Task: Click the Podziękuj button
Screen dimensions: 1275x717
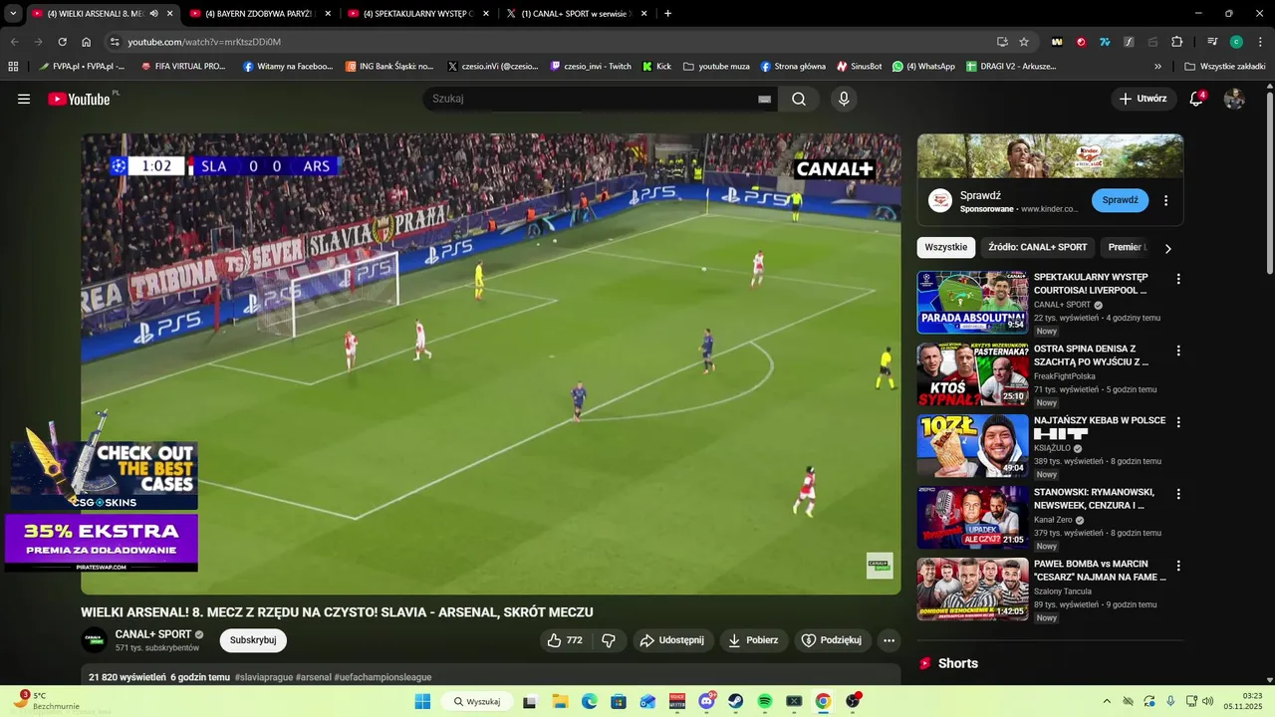Action: click(x=833, y=640)
